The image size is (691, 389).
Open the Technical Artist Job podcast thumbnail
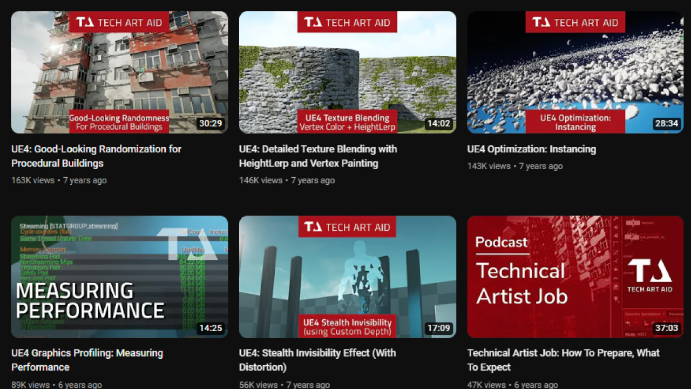pyautogui.click(x=574, y=277)
